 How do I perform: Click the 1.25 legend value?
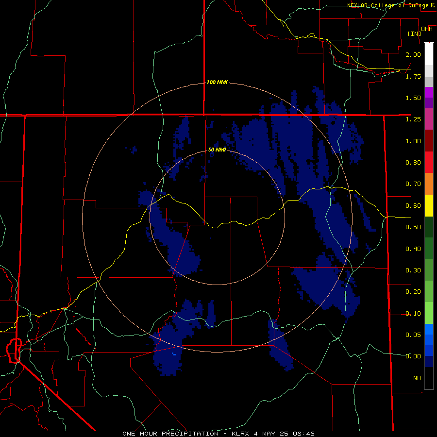click(413, 119)
